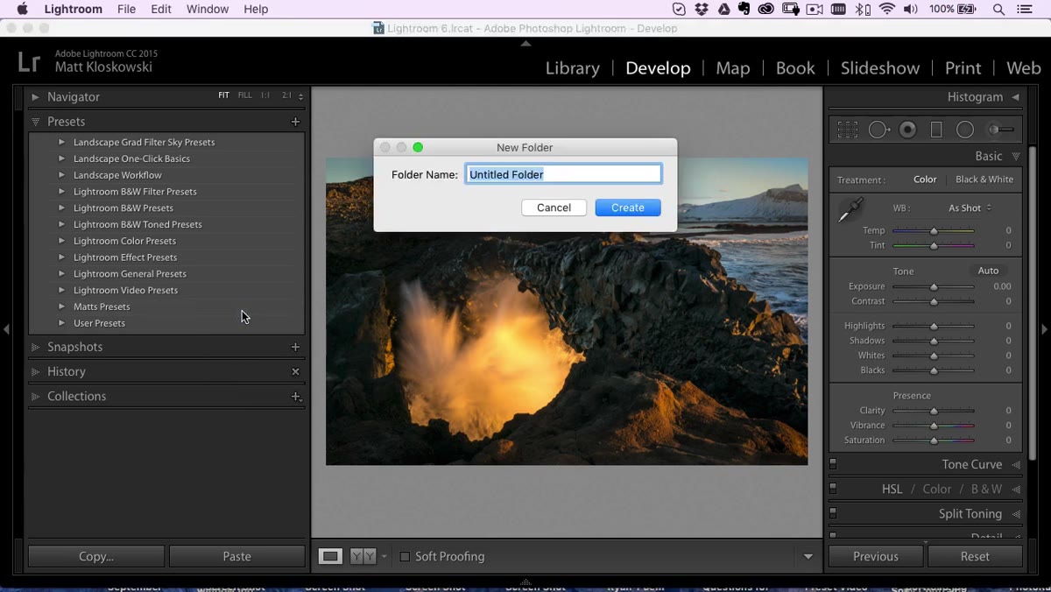The image size is (1051, 592).
Task: Click the Folder Name text field
Action: 563,174
